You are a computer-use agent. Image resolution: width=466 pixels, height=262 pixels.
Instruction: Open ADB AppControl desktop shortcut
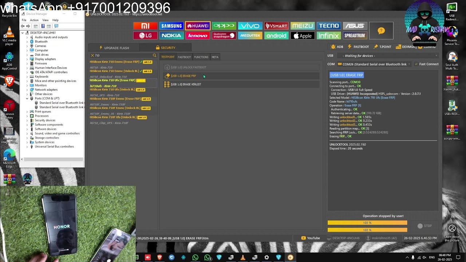[x=9, y=61]
